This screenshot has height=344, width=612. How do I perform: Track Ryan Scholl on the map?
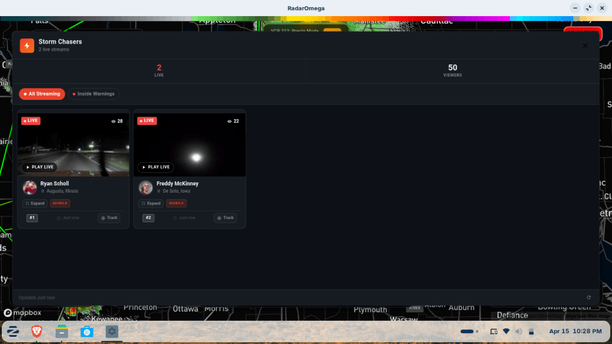tap(109, 218)
